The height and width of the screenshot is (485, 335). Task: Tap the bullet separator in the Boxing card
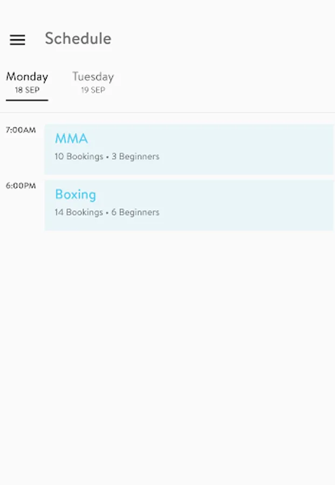pos(107,213)
